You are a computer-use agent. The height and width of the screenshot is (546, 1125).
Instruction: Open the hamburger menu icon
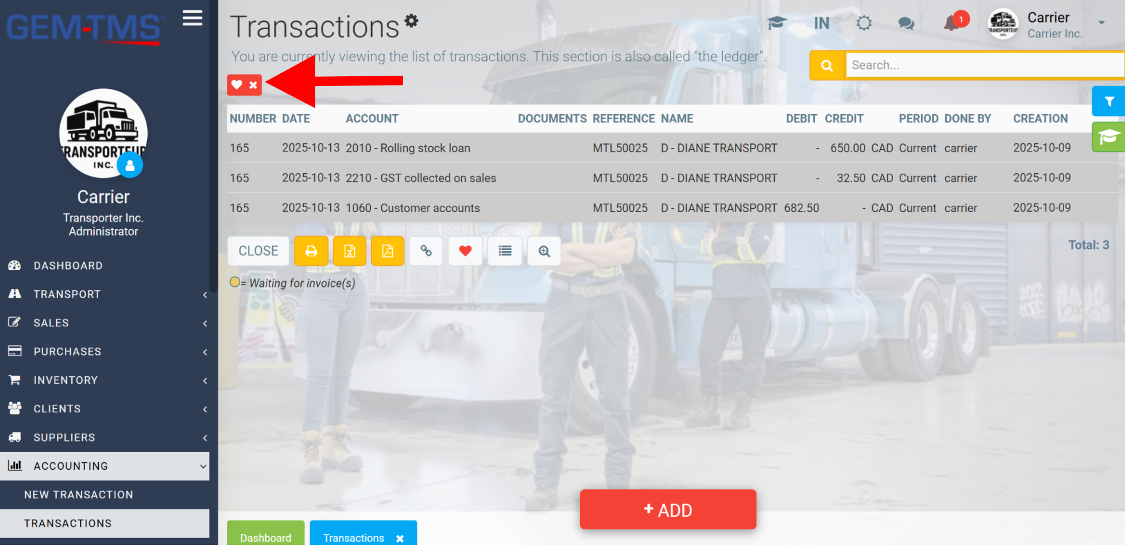point(192,18)
